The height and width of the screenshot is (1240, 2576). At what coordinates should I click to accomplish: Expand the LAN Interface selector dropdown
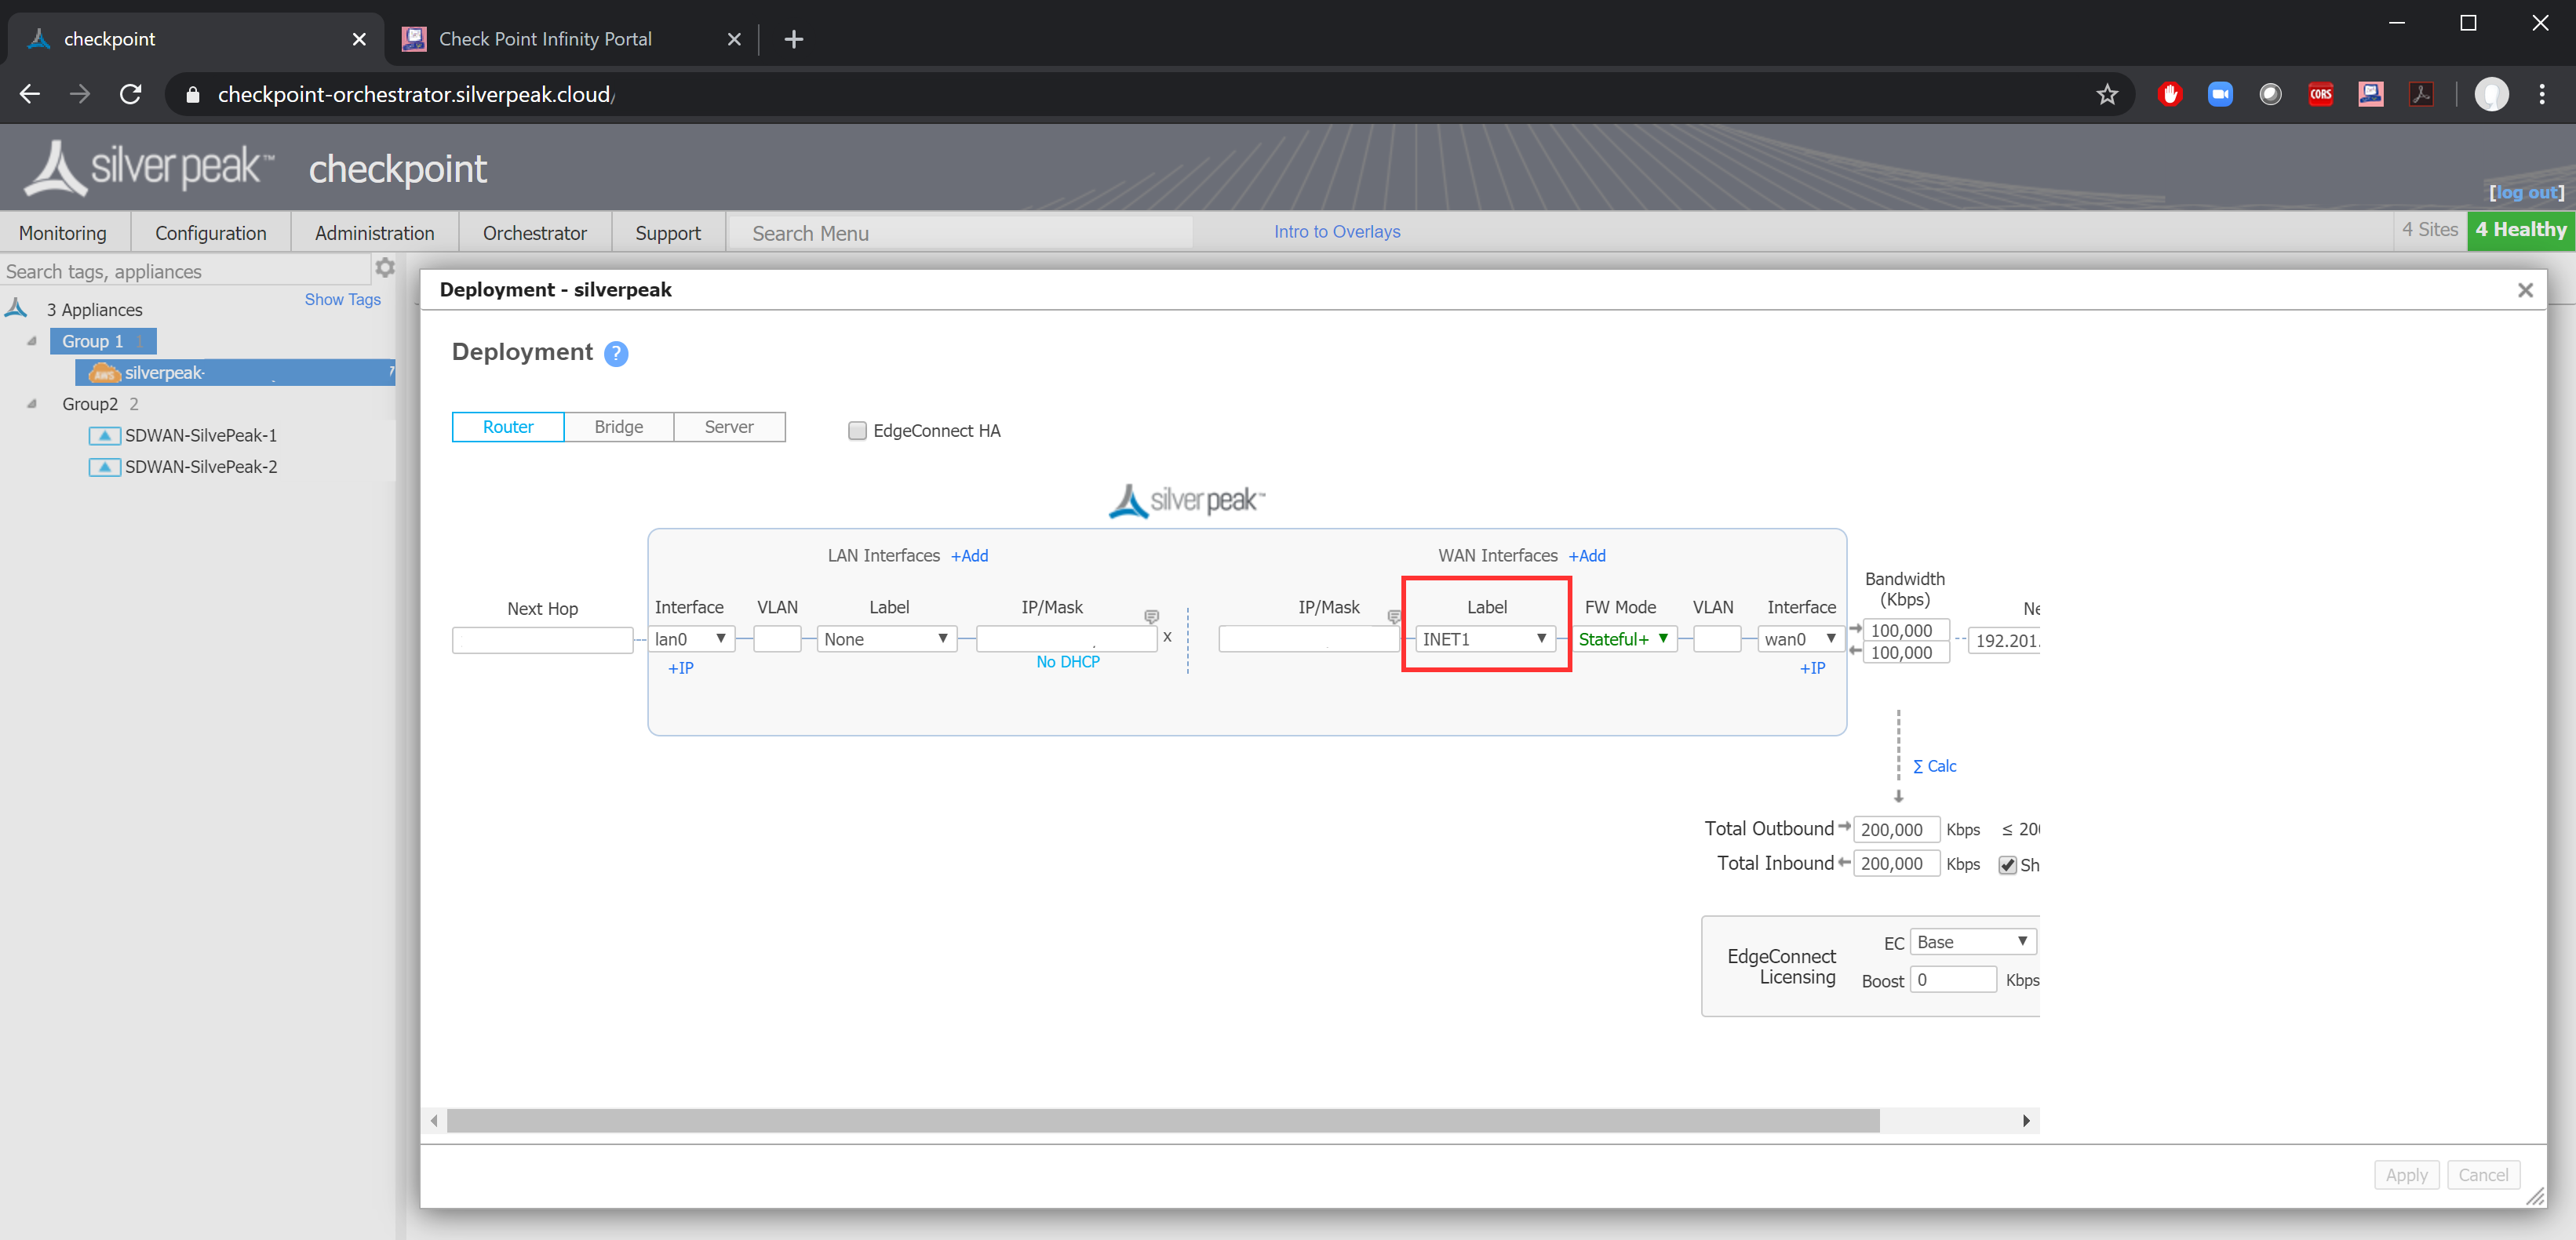[x=694, y=641]
